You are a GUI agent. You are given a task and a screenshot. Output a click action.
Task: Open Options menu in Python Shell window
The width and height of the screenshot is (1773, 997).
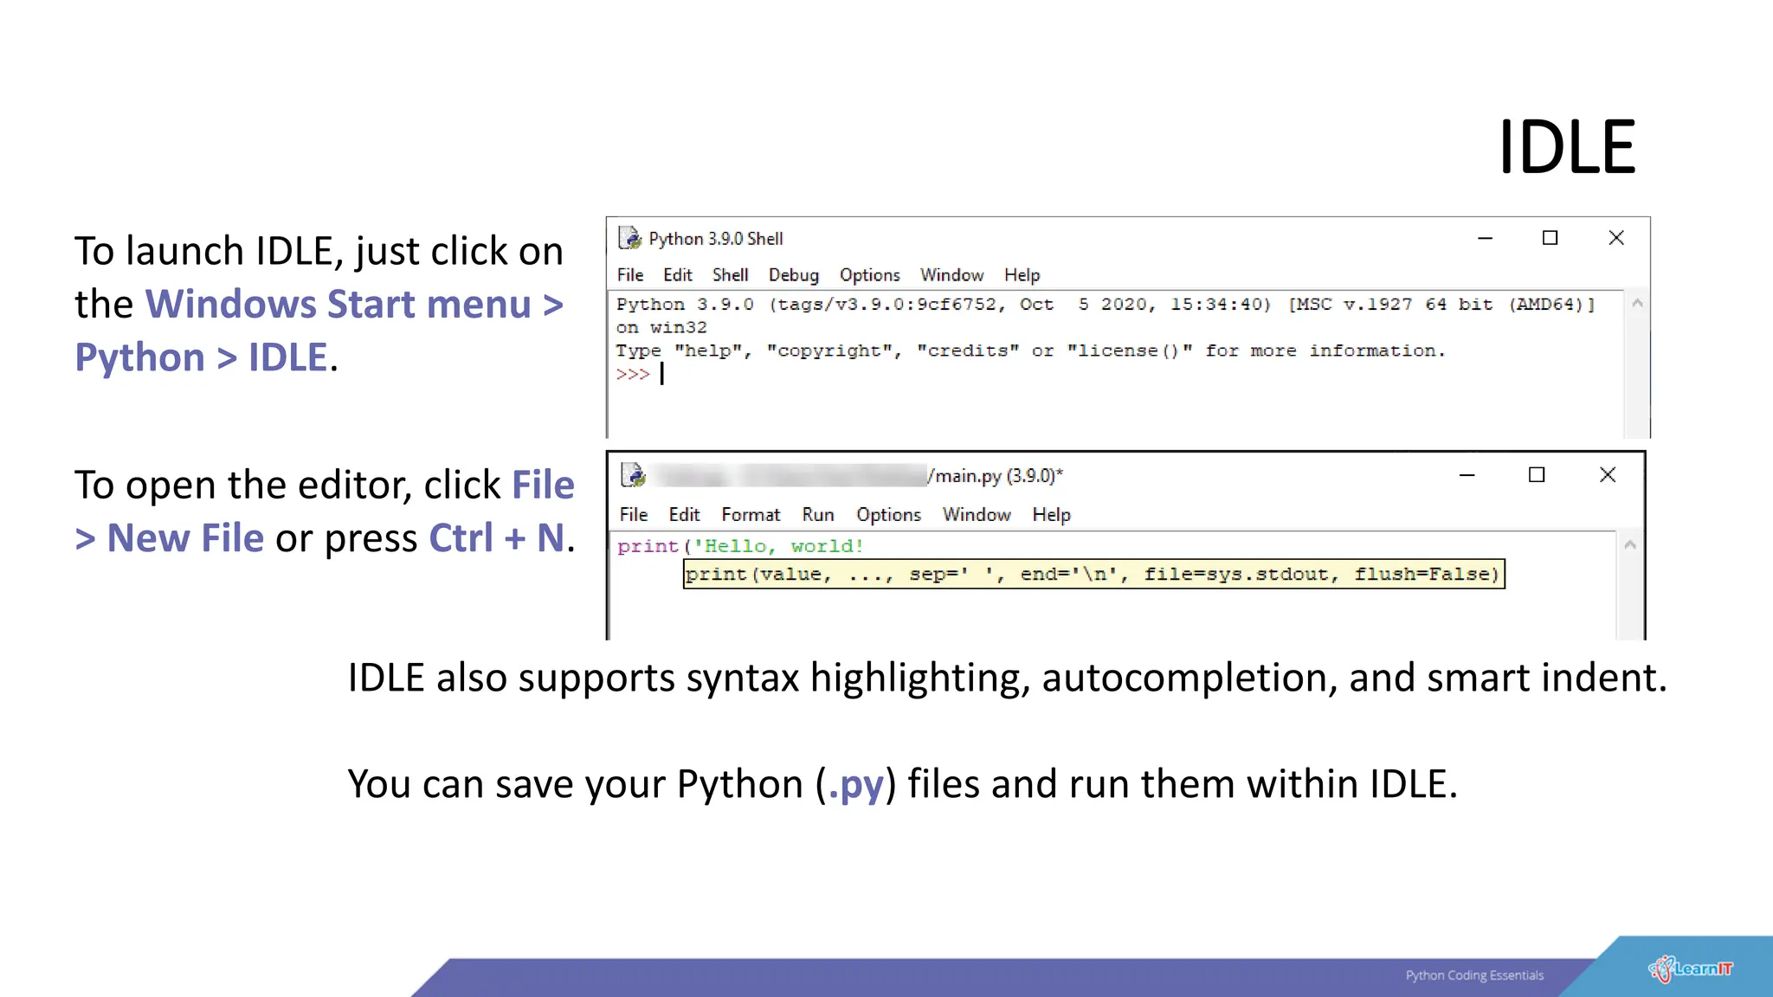(x=870, y=275)
